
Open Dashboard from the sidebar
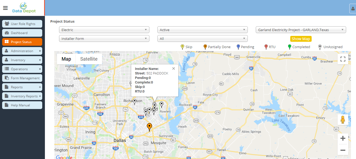click(x=22, y=33)
